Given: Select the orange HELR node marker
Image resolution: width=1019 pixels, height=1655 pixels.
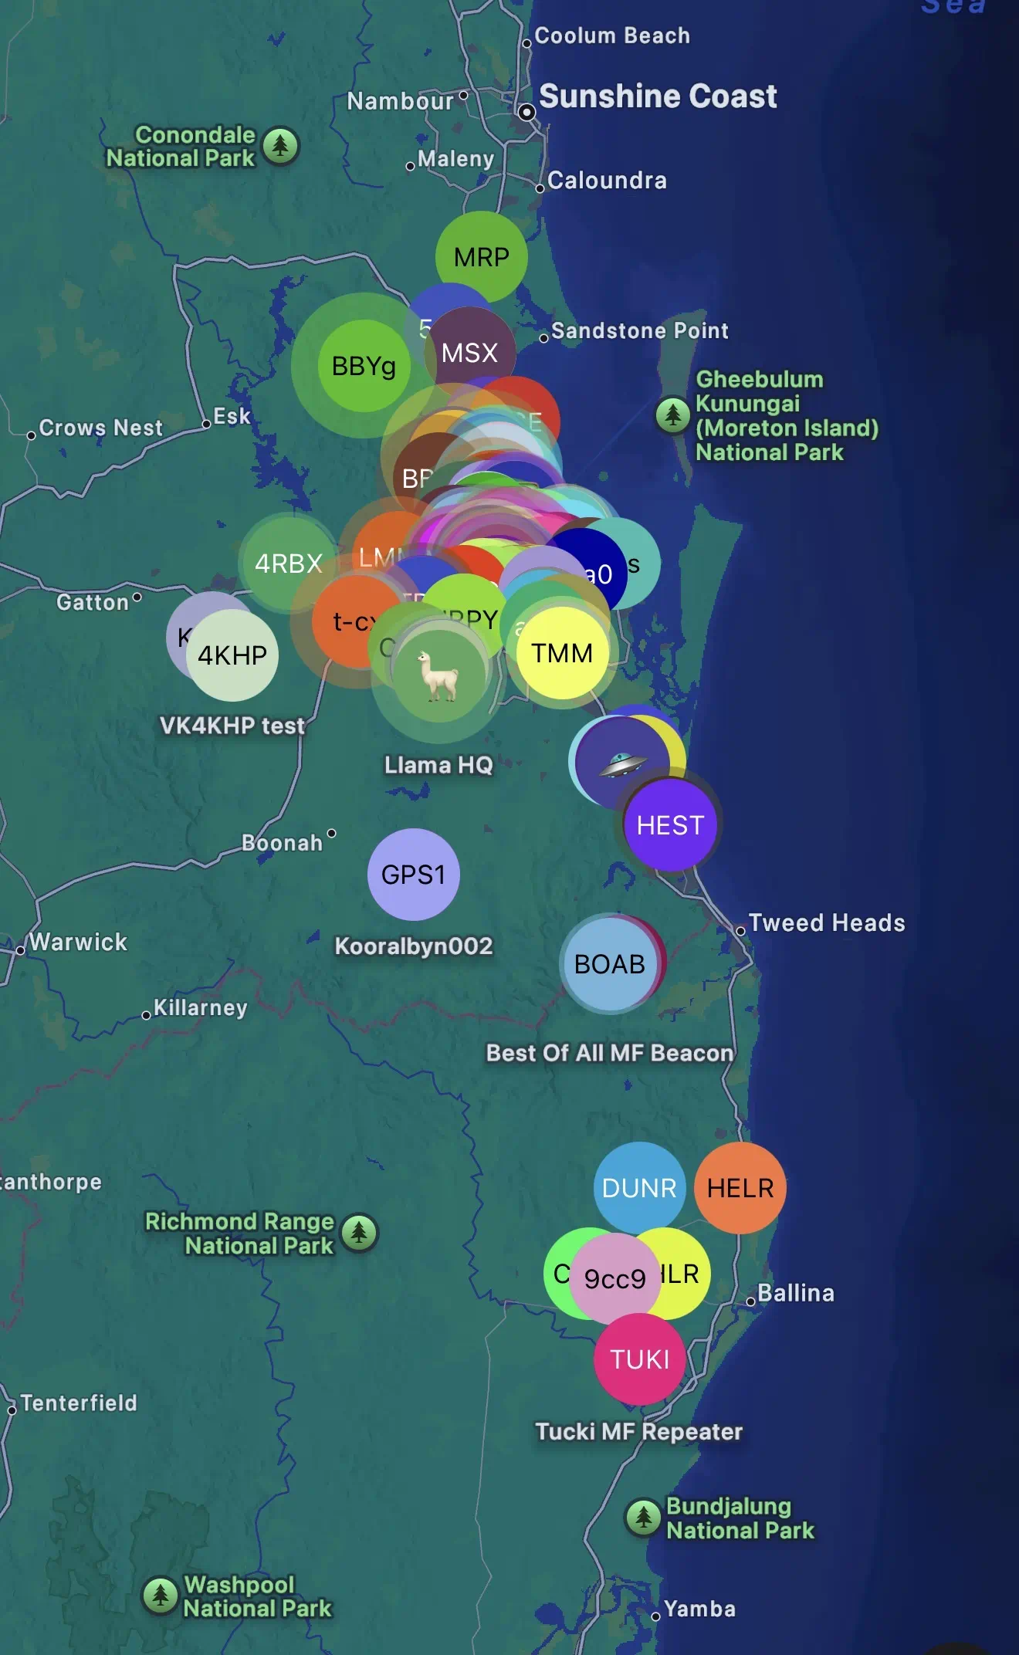Looking at the screenshot, I should [740, 1188].
